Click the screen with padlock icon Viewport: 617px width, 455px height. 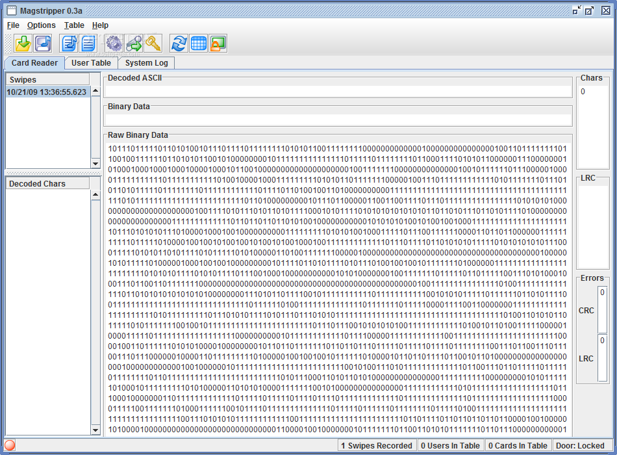point(218,44)
